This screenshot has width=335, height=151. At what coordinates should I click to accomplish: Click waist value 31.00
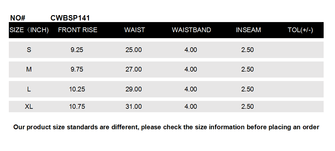coord(133,107)
